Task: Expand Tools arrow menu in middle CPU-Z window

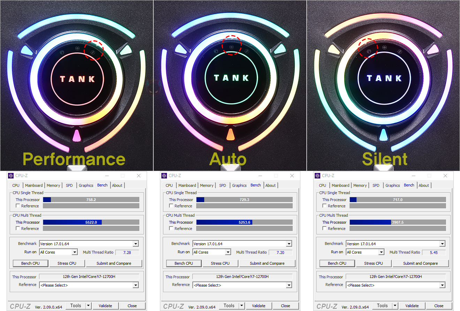Action: pyautogui.click(x=242, y=306)
